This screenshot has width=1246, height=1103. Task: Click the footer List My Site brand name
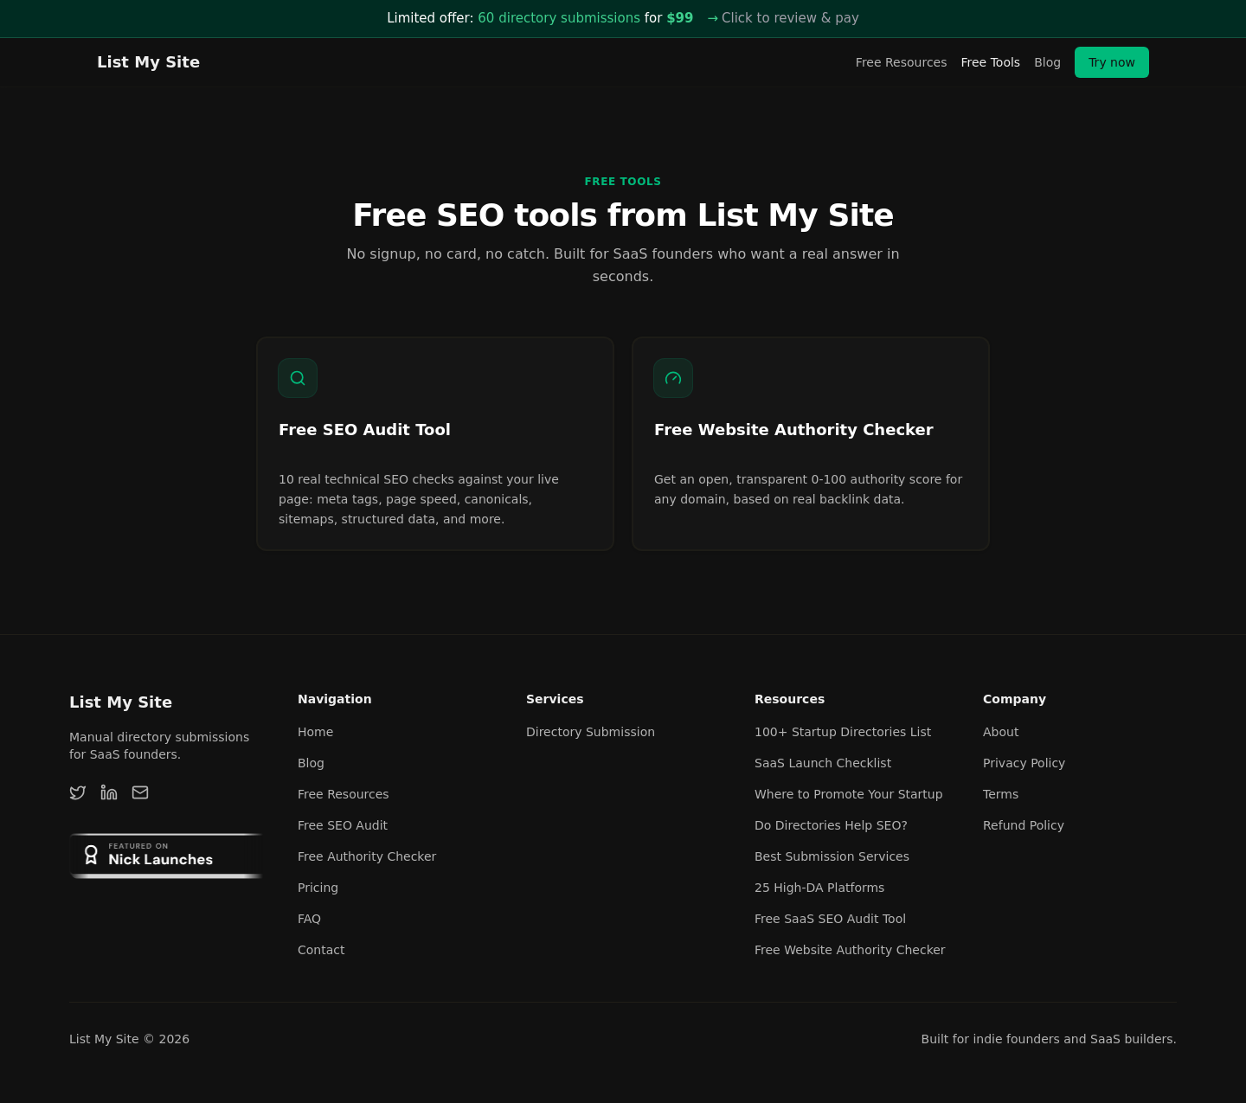coord(120,702)
